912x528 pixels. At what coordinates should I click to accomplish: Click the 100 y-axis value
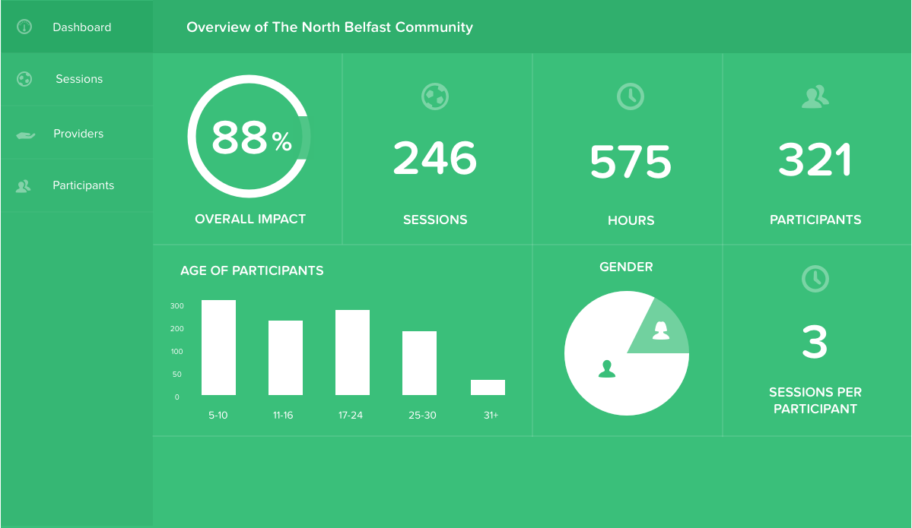(176, 352)
